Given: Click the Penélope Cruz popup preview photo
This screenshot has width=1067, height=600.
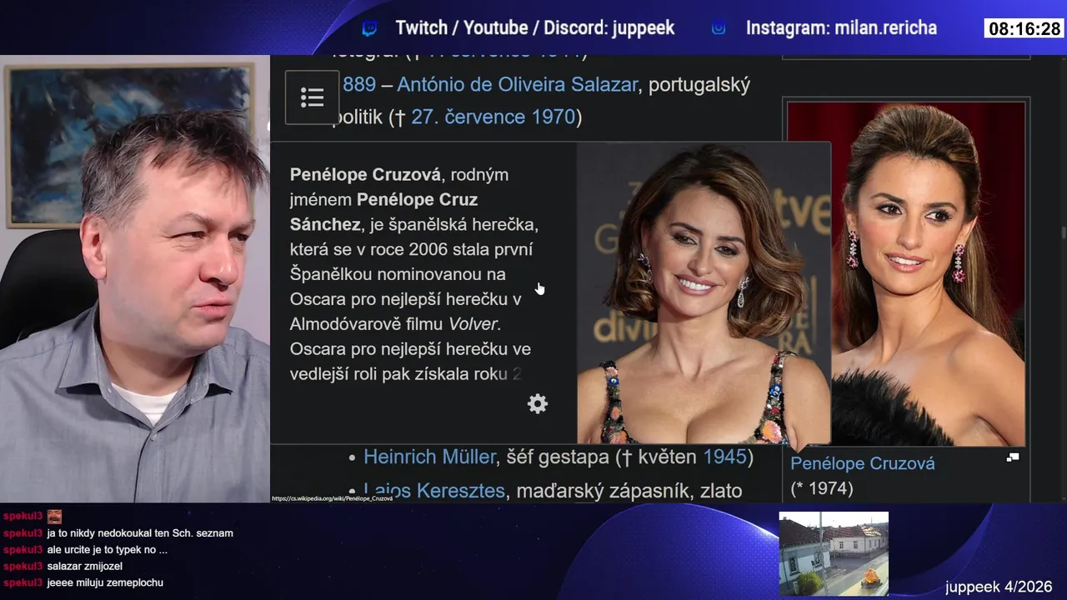Looking at the screenshot, I should [704, 292].
